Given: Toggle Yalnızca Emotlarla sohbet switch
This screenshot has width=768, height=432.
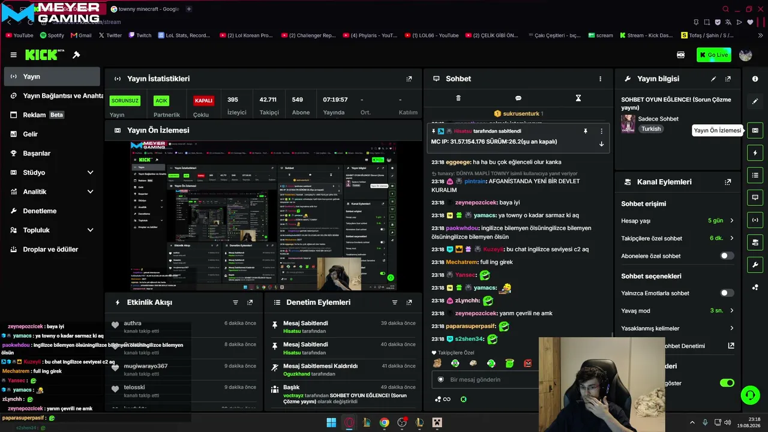Looking at the screenshot, I should 727,293.
